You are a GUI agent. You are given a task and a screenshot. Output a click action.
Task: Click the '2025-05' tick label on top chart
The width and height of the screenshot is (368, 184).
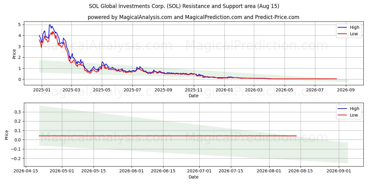pos(102,90)
